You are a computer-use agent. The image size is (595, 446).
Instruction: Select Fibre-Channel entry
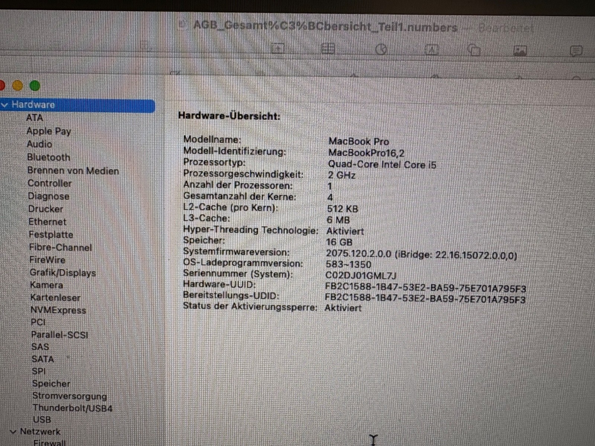point(60,248)
